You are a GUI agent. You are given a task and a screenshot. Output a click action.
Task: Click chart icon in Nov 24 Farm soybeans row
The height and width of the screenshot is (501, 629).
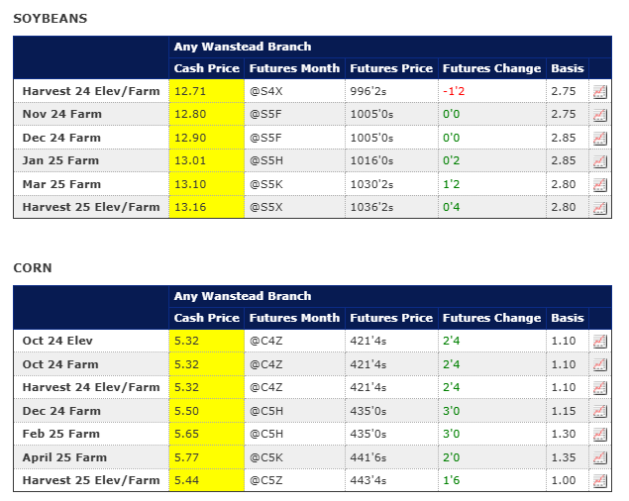(599, 115)
